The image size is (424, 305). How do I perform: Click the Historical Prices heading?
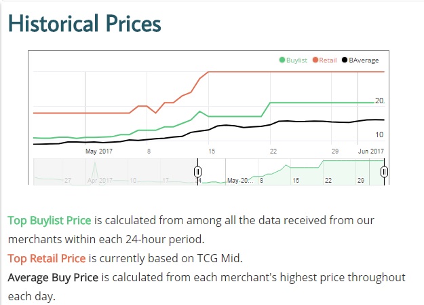(84, 24)
